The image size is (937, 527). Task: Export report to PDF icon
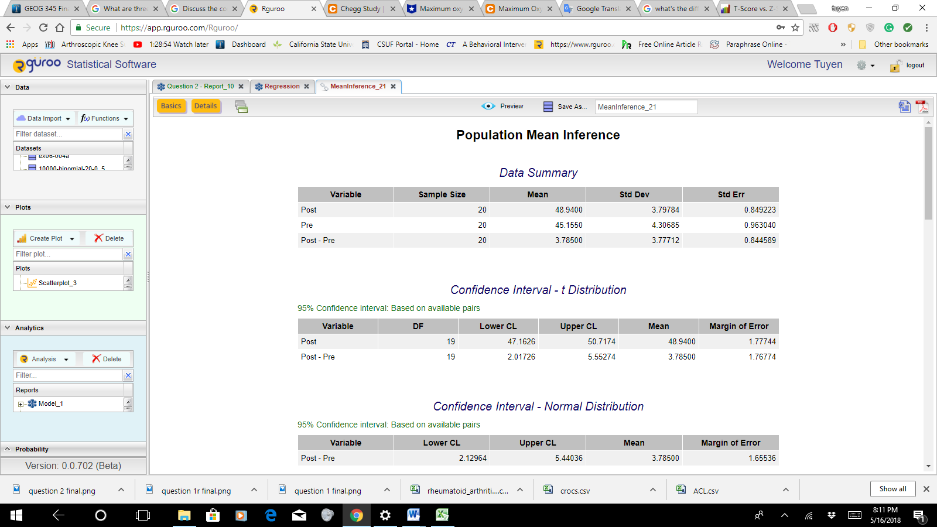[922, 107]
